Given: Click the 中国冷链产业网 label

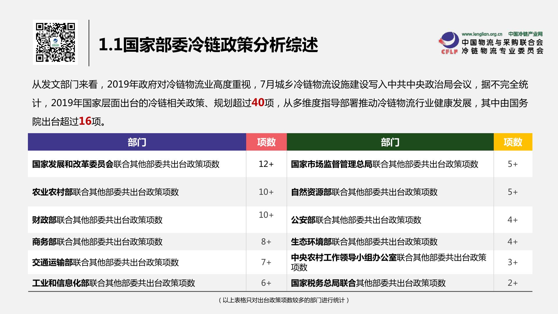Looking at the screenshot, I should point(525,34).
